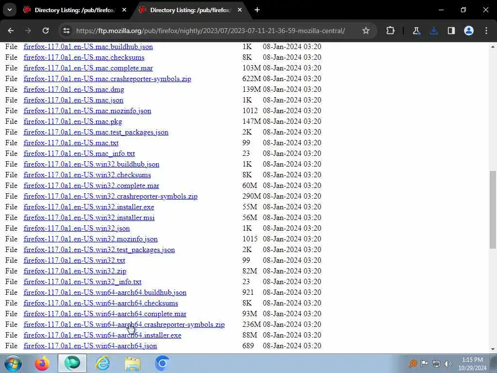Open the browser three-dot menu

point(486,31)
